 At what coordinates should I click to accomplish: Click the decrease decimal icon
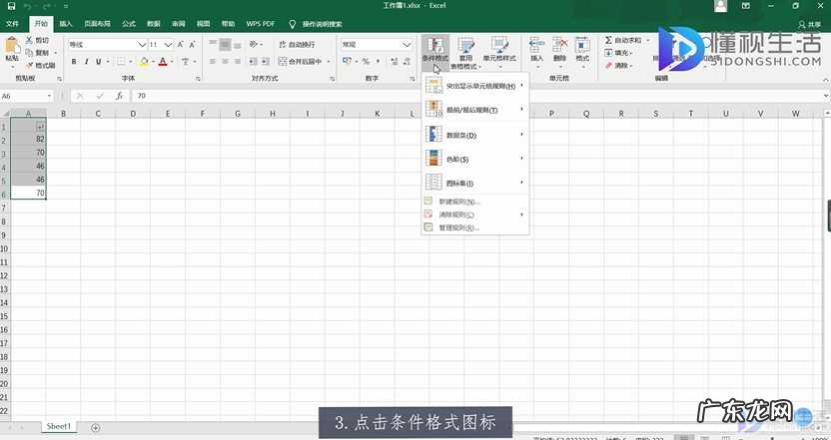coord(407,62)
